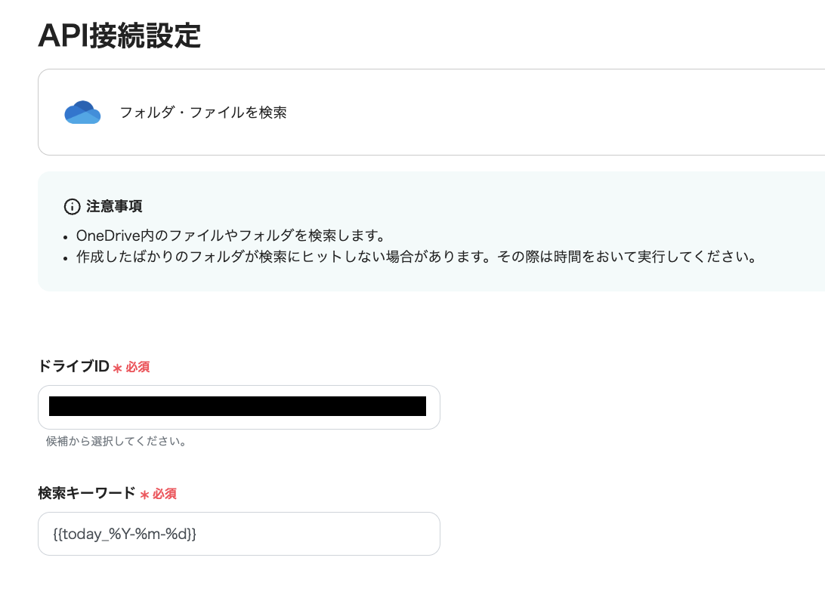Viewport: 825px width, 604px height.
Task: Click the {{today_%Y-%m-%d}} keyword value
Action: (x=125, y=534)
